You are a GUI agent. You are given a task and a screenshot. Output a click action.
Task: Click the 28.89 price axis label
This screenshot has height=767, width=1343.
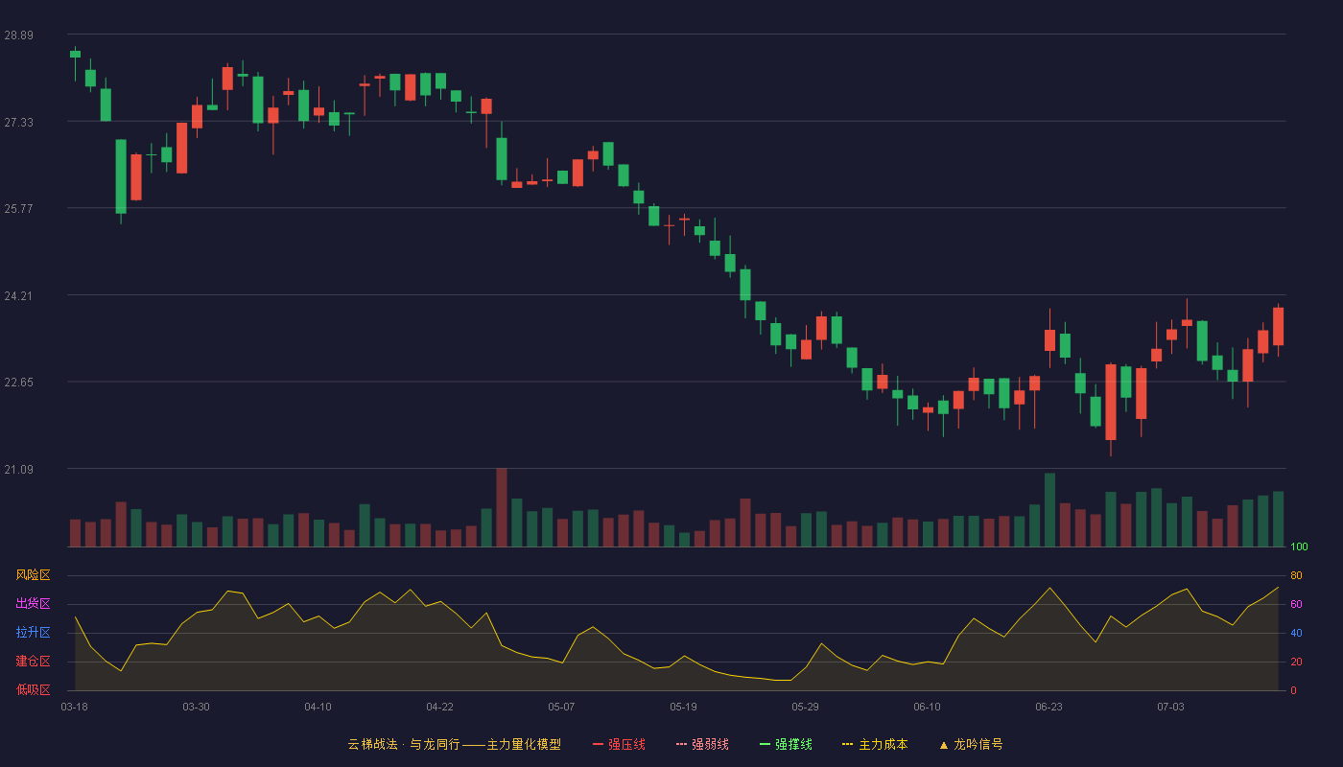pyautogui.click(x=18, y=35)
